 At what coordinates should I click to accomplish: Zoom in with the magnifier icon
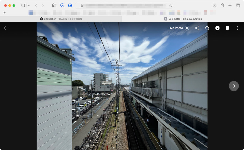click(x=207, y=28)
